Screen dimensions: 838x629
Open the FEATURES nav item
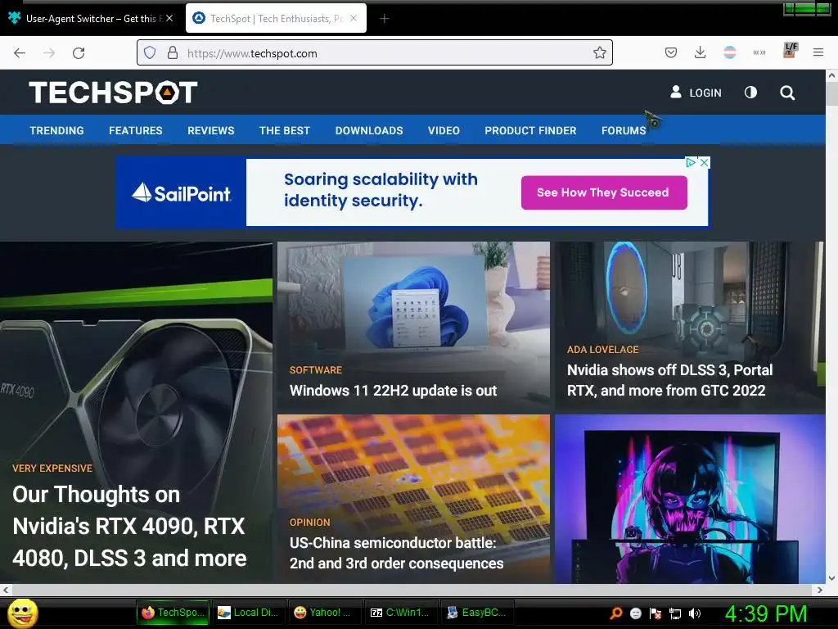coord(136,130)
